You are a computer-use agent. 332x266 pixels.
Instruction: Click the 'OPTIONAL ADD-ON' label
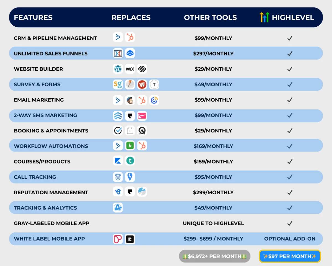tap(290, 239)
